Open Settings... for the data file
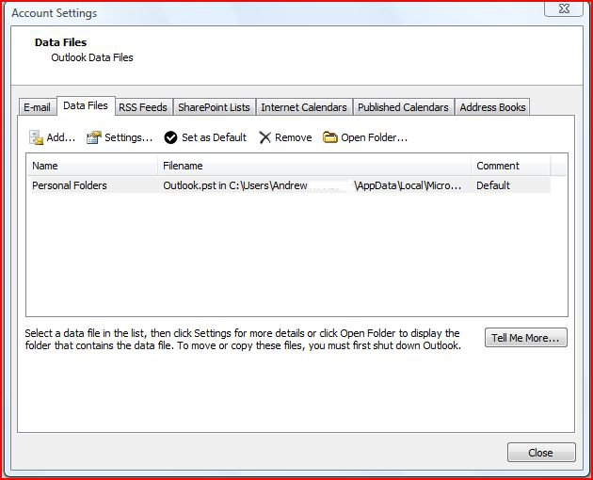This screenshot has height=480, width=593. [129, 137]
